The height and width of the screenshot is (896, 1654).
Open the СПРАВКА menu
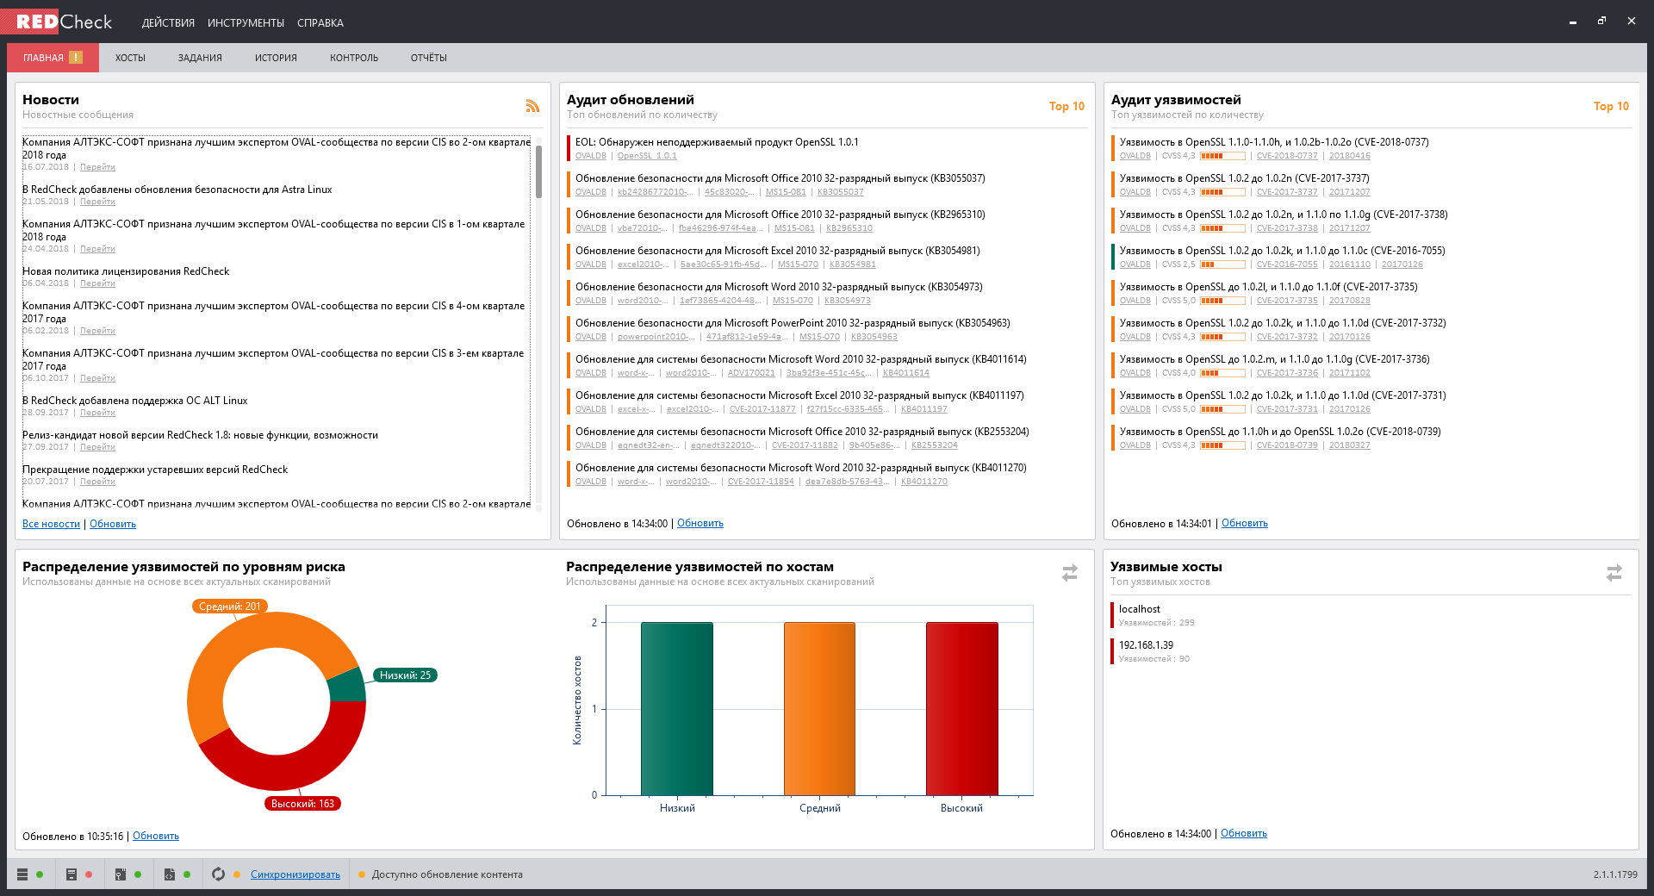click(320, 23)
